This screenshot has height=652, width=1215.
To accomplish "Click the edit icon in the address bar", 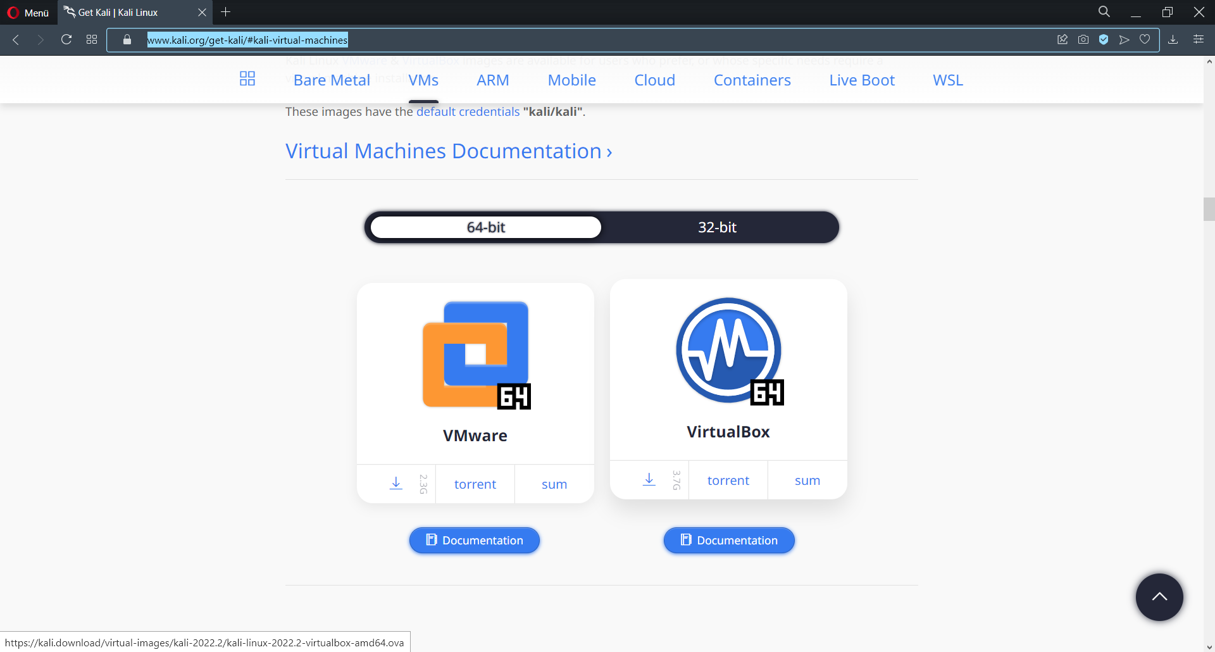I will point(1062,40).
